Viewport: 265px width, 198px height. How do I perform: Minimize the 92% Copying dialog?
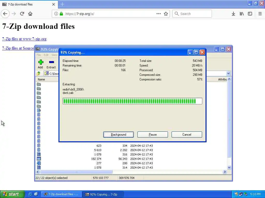point(190,52)
